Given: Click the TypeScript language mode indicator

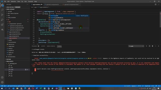Looking at the screenshot, I should [x=147, y=86].
